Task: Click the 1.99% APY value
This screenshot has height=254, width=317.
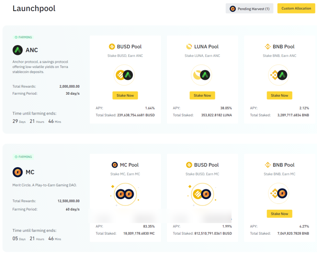Action: [227, 227]
